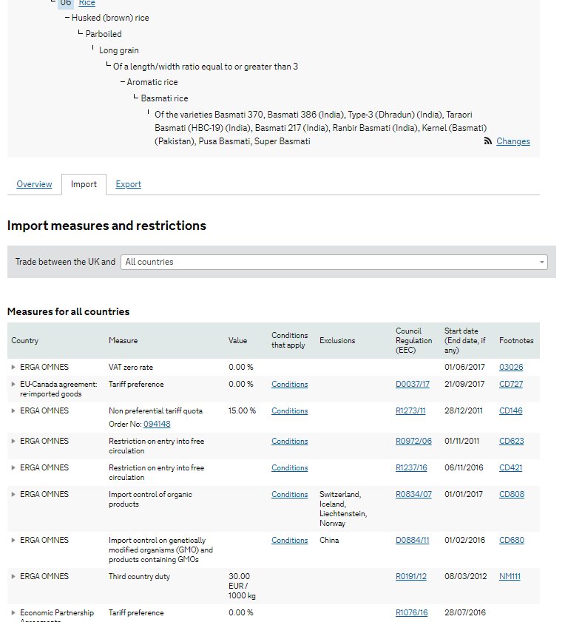This screenshot has height=622, width=565.
Task: Click the Parboiled tree entry
Action: [x=103, y=34]
